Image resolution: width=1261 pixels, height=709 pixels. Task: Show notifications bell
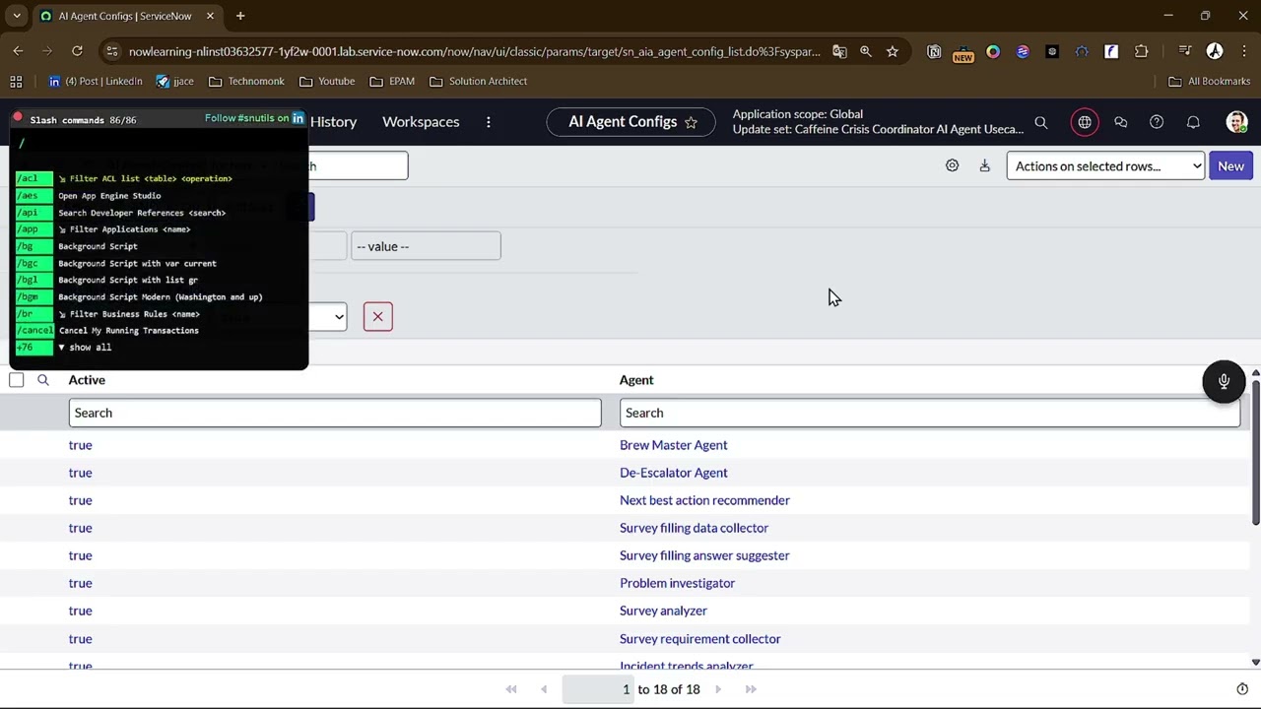pos(1193,122)
